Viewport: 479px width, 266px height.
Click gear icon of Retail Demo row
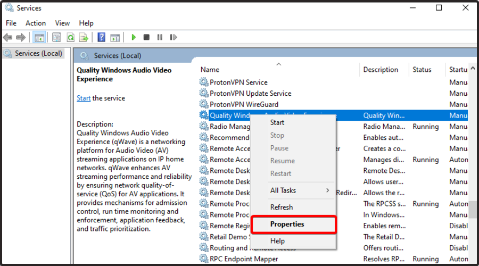click(x=204, y=236)
